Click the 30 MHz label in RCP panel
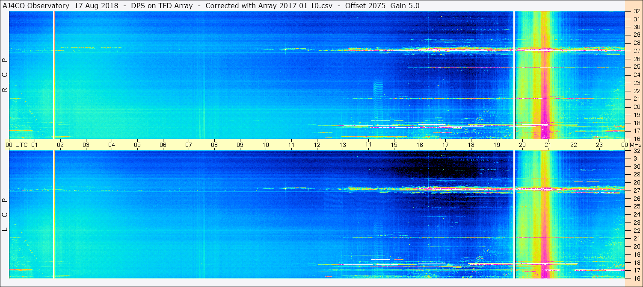The width and height of the screenshot is (643, 287). [637, 27]
